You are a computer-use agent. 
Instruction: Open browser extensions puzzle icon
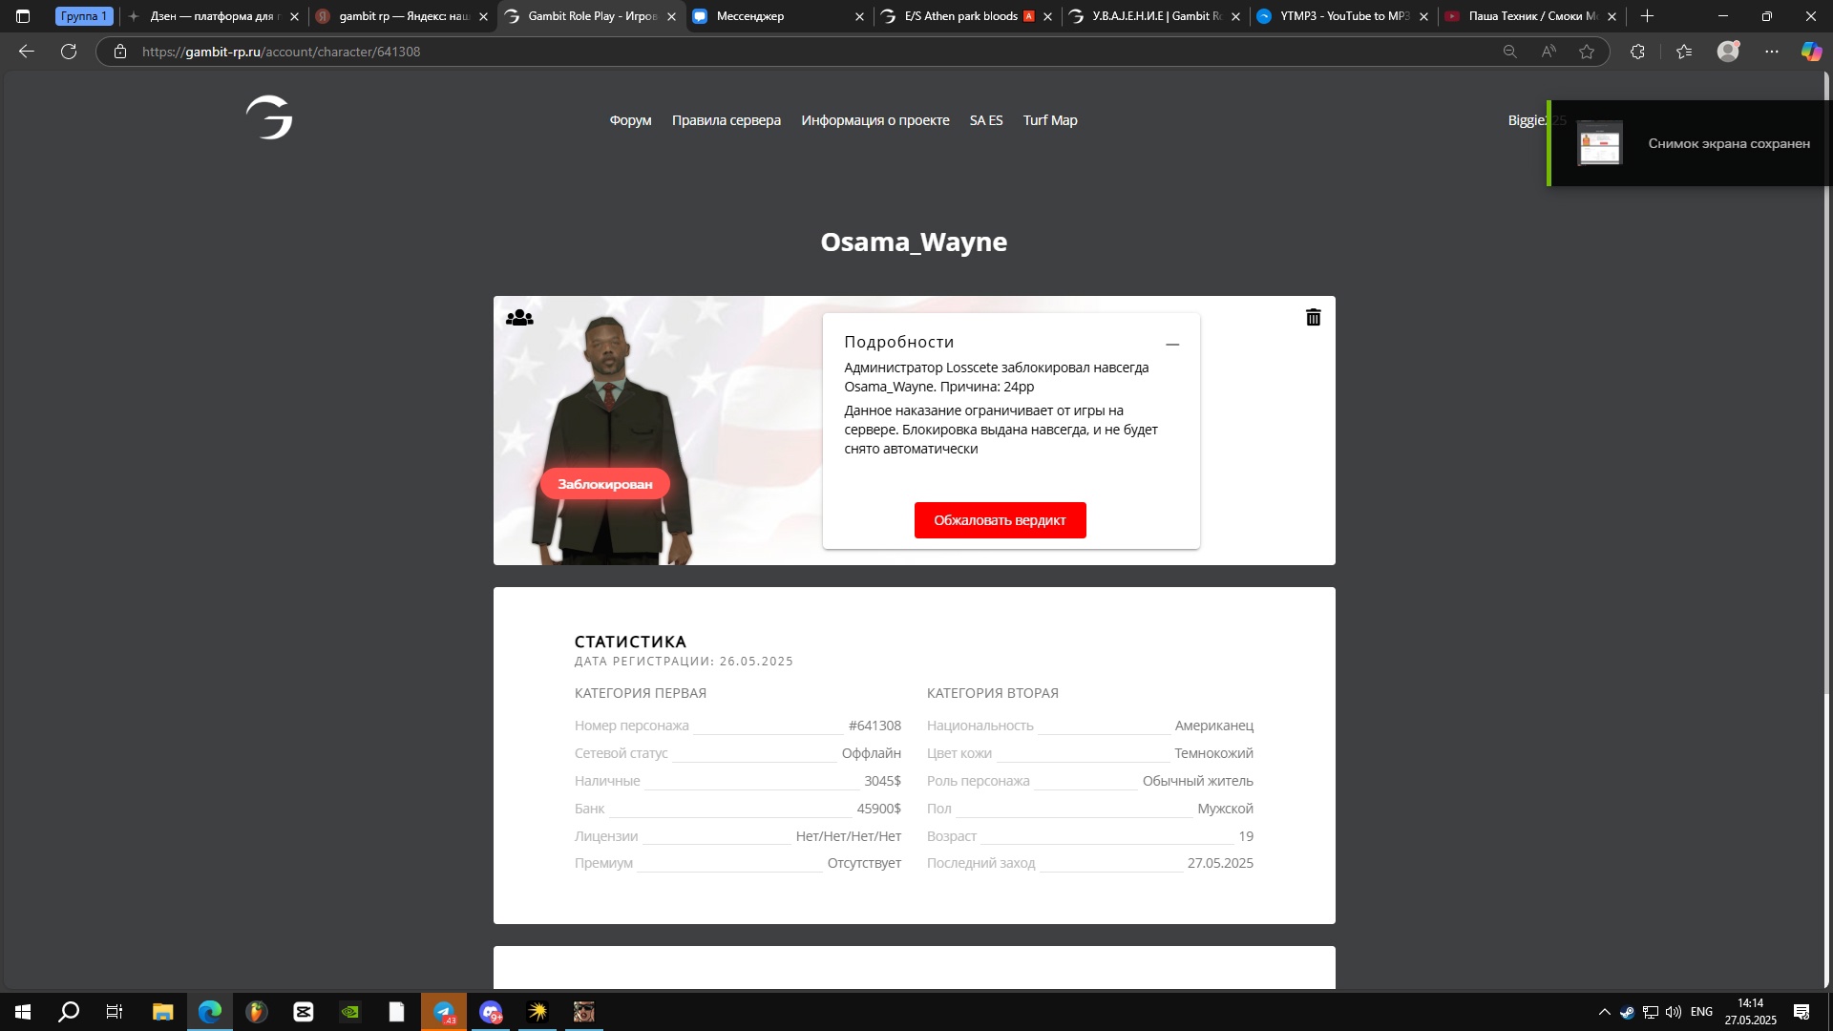point(1637,52)
